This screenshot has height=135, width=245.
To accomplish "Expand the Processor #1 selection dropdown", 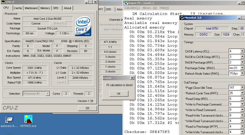I will [x=48, y=94].
